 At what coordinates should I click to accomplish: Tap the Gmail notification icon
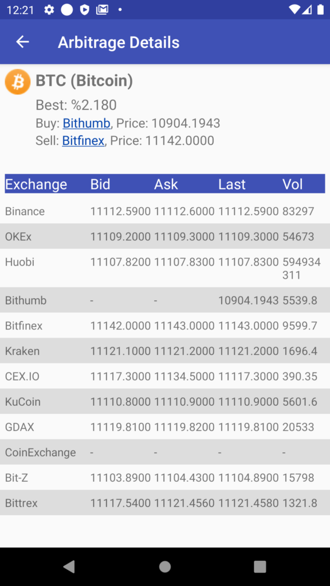point(102,10)
